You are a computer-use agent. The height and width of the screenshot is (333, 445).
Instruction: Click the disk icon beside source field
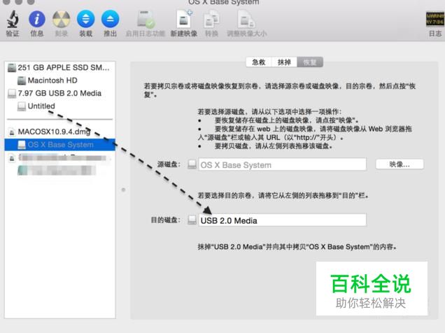click(x=192, y=164)
